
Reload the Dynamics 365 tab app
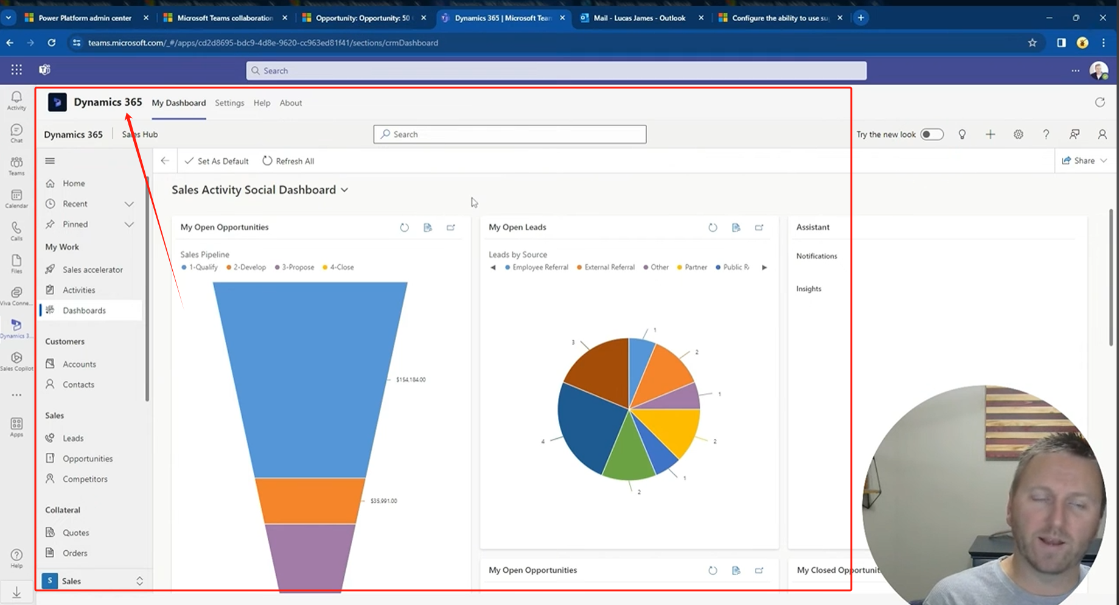pyautogui.click(x=1100, y=102)
